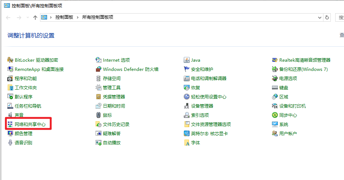Click the Windows Defender 防火墙 icon
The image size is (344, 180).
click(98, 69)
